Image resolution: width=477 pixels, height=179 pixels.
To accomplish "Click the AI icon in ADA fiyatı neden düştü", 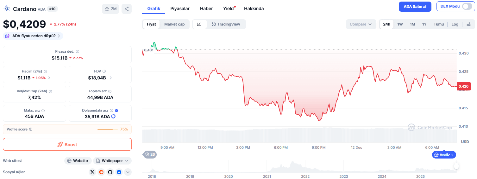I will click(x=7, y=36).
